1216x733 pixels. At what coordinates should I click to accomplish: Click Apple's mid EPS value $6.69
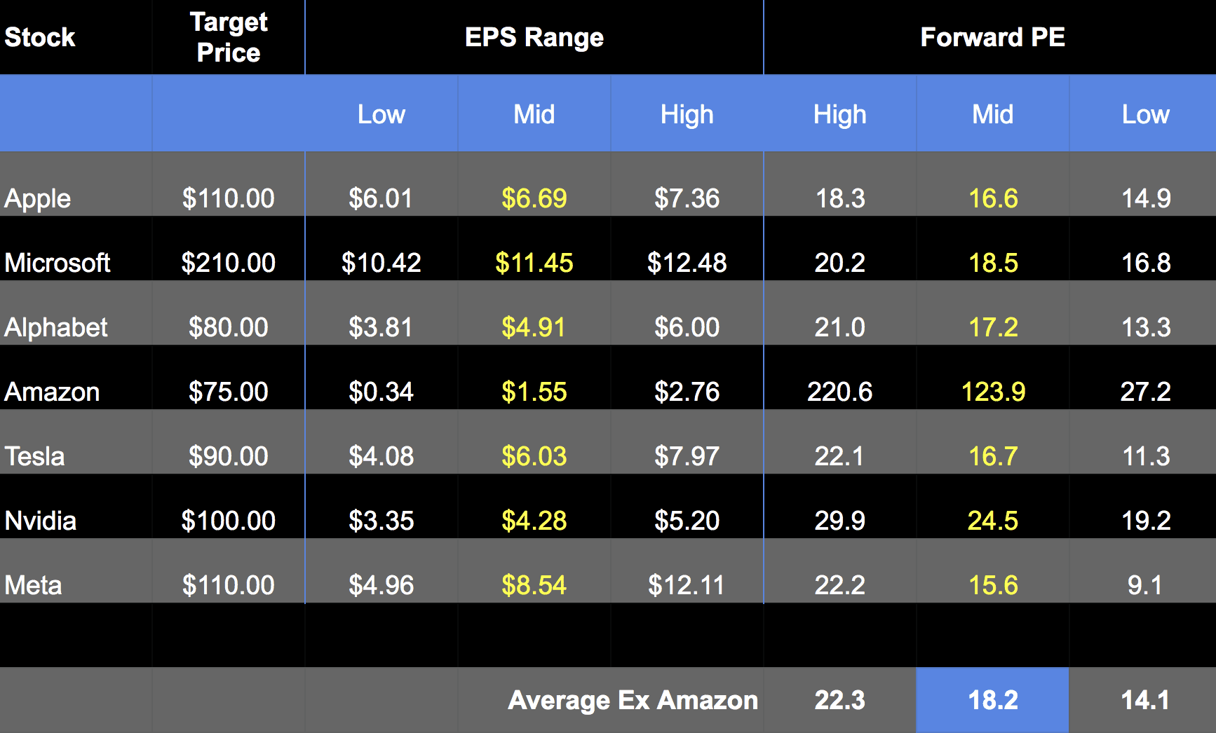[534, 198]
